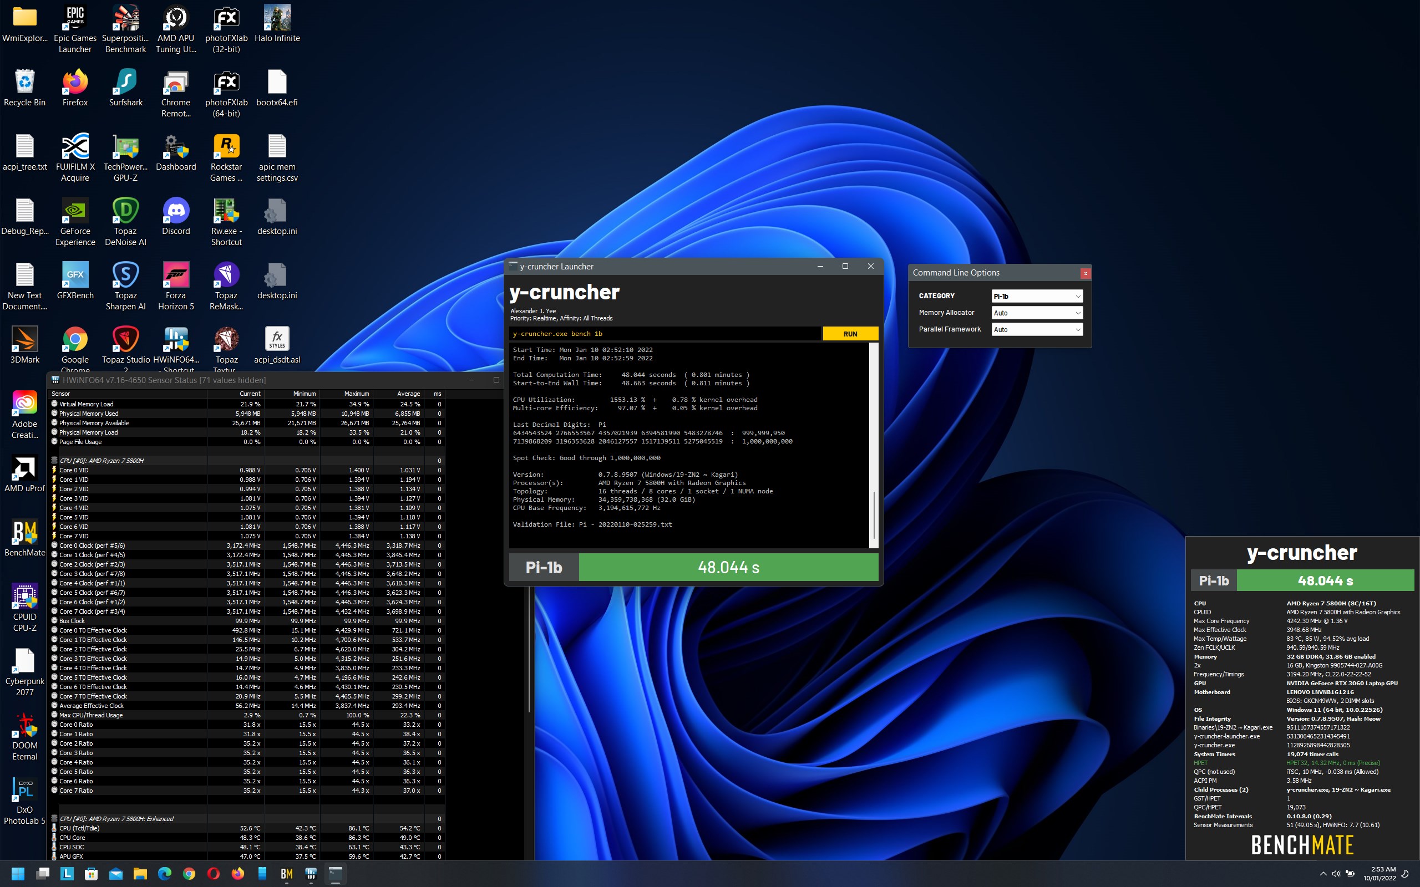Viewport: 1420px width, 887px height.
Task: Close the Command Line Options panel
Action: click(1085, 273)
